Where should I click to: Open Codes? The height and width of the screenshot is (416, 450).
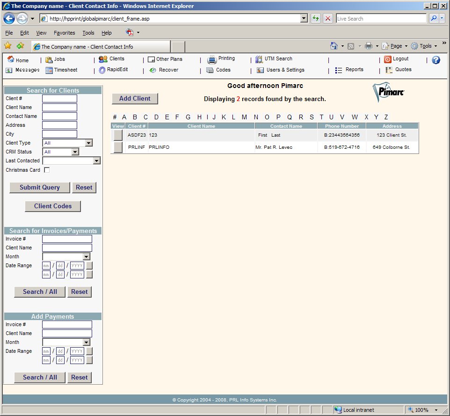218,70
